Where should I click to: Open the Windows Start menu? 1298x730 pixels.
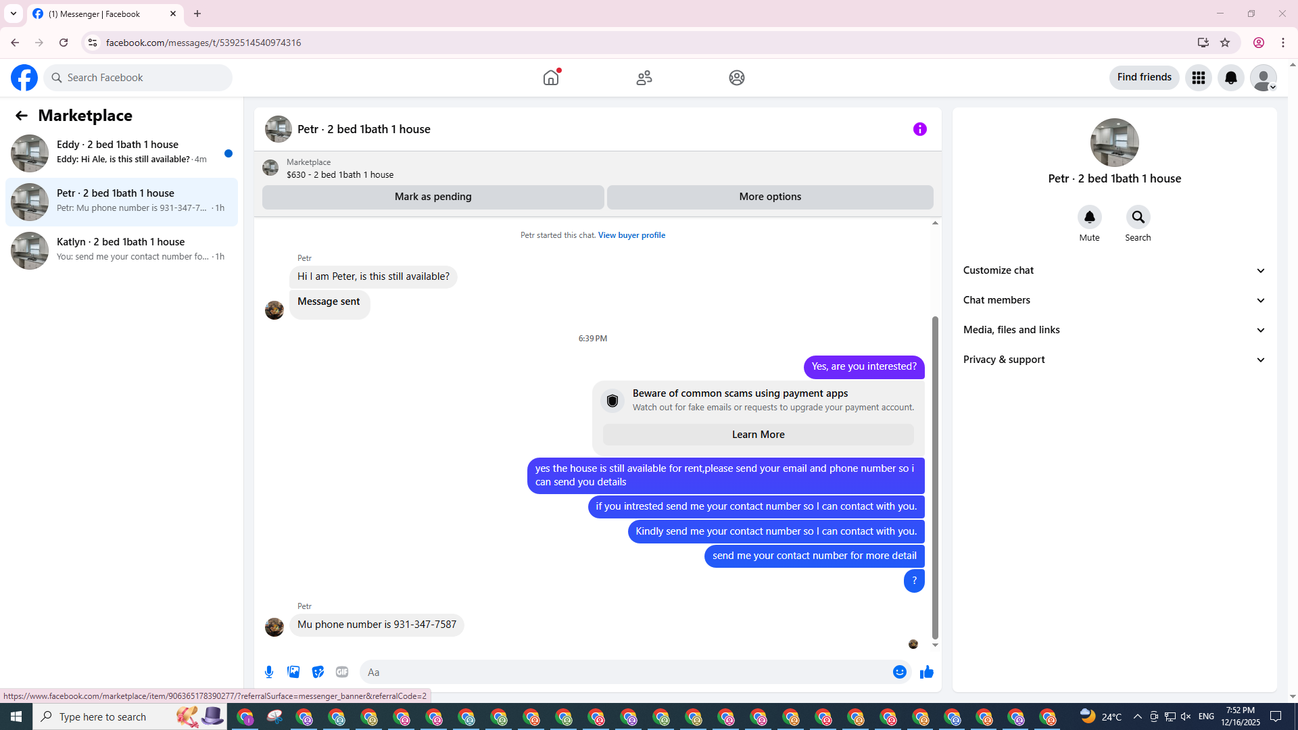16,716
